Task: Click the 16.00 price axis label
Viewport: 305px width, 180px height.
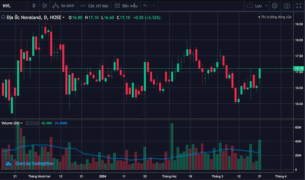Action: pos(299,104)
